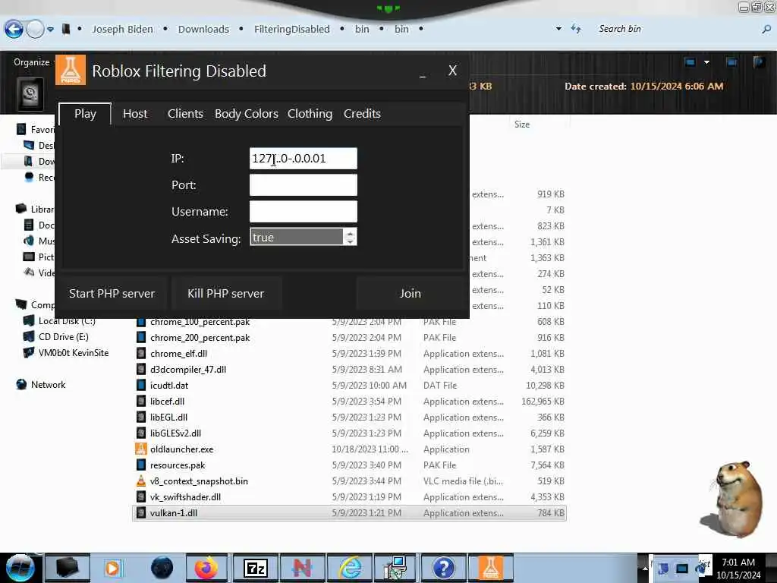Close the Roblox Filtering Disabled dialog
This screenshot has height=583, width=777.
point(452,71)
